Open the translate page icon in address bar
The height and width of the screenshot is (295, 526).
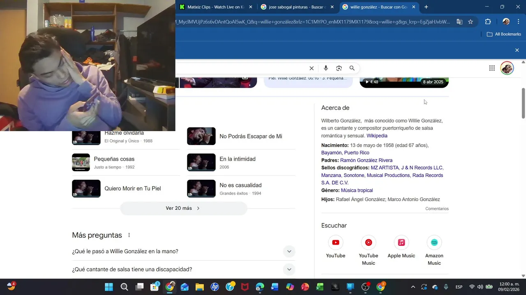pos(459,22)
